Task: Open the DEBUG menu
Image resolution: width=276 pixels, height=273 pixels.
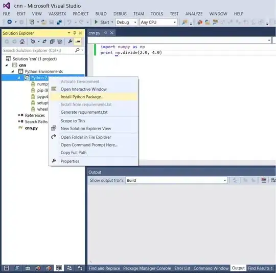Action: coord(120,14)
